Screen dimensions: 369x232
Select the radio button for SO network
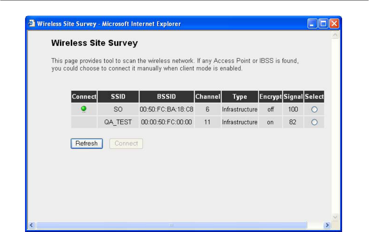tap(314, 109)
